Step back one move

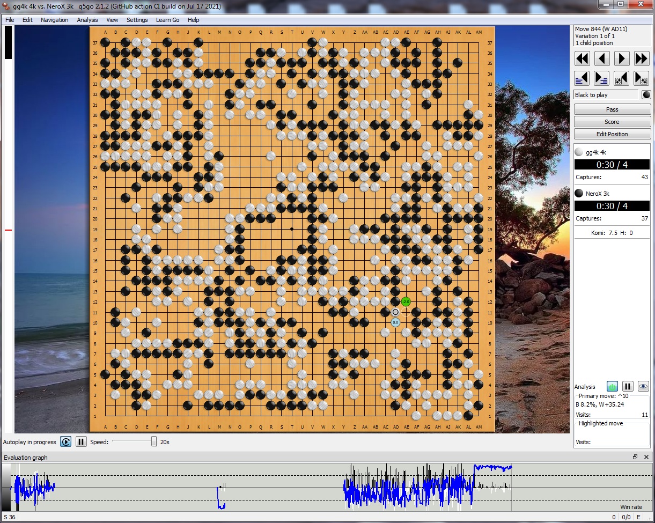point(602,58)
